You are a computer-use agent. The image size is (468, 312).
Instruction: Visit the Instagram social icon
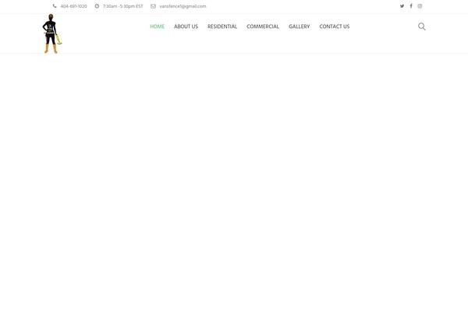420,6
